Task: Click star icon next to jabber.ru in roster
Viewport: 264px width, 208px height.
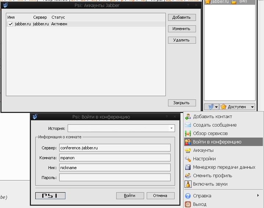Action: tap(208, 2)
